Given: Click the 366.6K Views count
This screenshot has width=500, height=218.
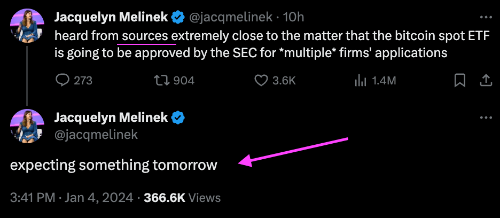Looking at the screenshot, I should 182,198.
